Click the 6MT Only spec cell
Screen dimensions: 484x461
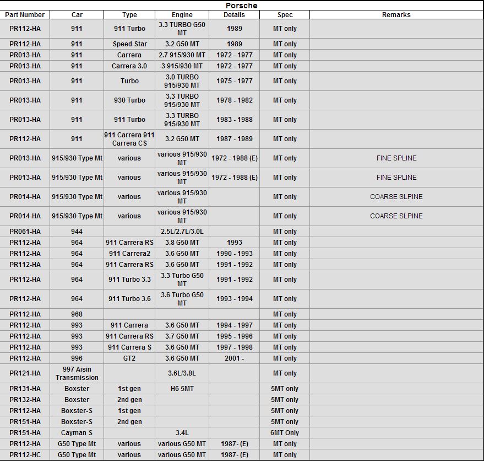(285, 433)
